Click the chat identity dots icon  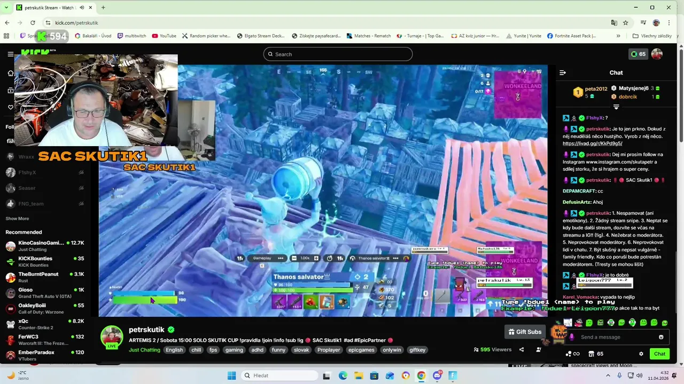pos(569,354)
